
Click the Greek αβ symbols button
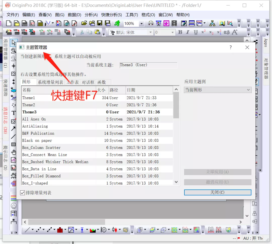[x=227, y=32]
